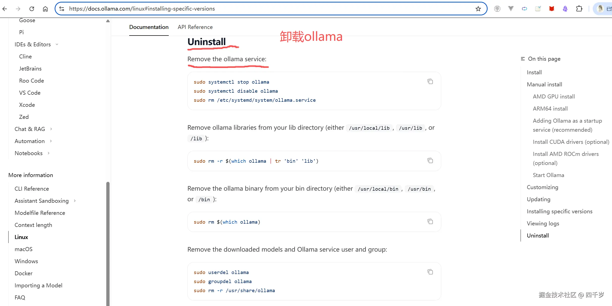Select the Documentation tab
This screenshot has height=306, width=612.
click(x=149, y=27)
